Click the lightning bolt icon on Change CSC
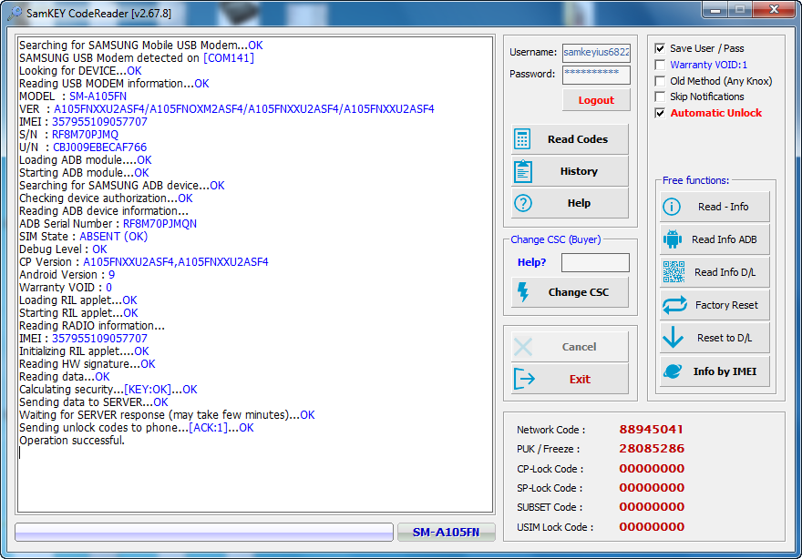This screenshot has width=802, height=559. tap(523, 292)
